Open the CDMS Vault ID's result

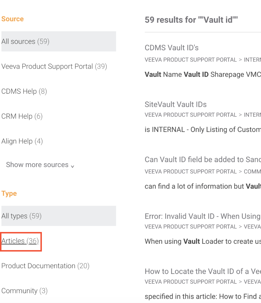pyautogui.click(x=172, y=48)
